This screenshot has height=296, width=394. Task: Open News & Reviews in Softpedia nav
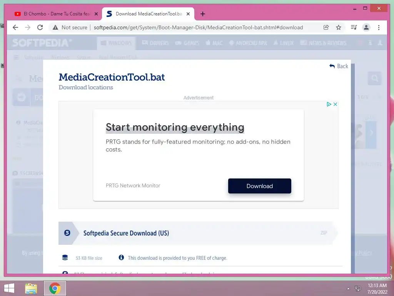coord(323,43)
